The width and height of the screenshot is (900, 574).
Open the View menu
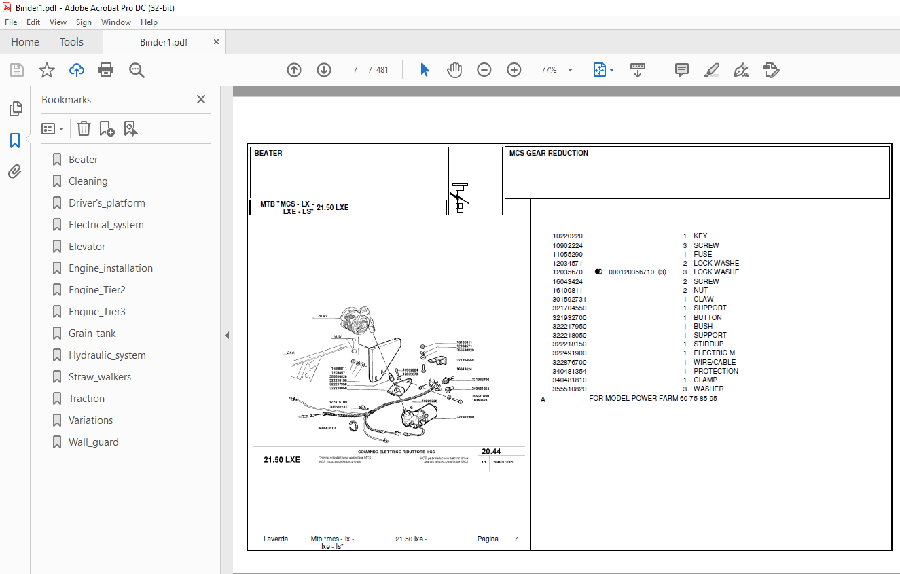coord(58,22)
